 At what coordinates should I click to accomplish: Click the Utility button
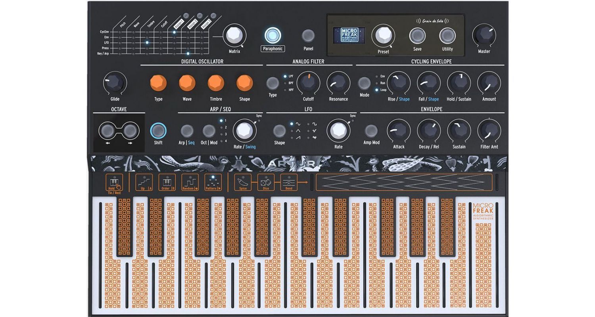pos(447,36)
